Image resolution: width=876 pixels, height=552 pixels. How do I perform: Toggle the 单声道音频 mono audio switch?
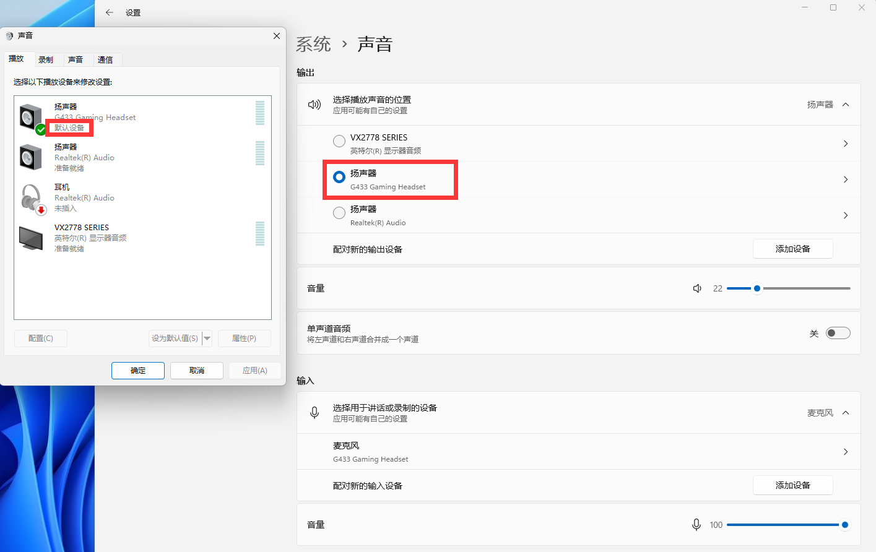tap(838, 333)
